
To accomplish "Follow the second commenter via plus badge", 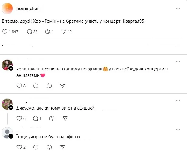I will click(11, 107).
